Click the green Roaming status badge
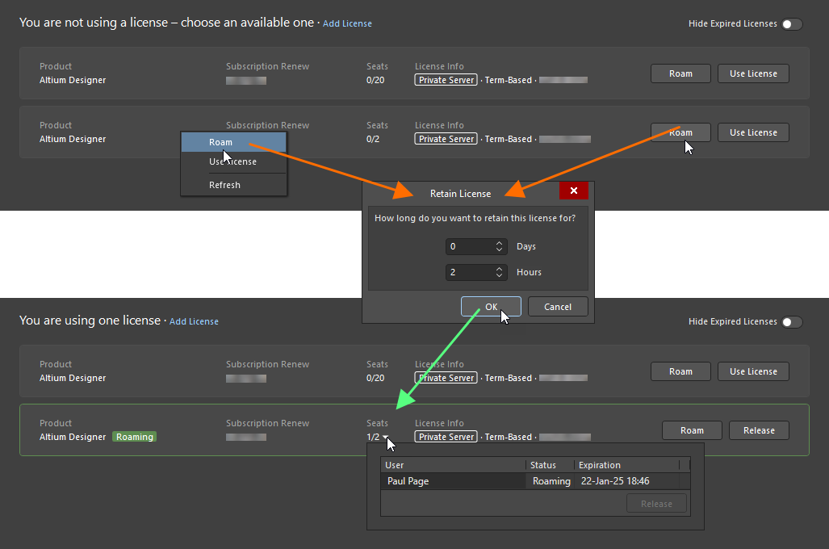 tap(135, 437)
